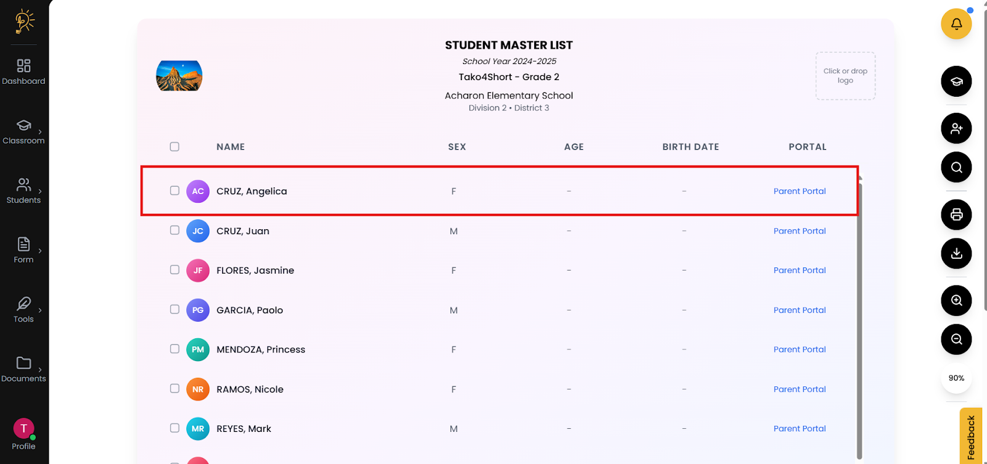Go to the Dashboard

coord(23,71)
